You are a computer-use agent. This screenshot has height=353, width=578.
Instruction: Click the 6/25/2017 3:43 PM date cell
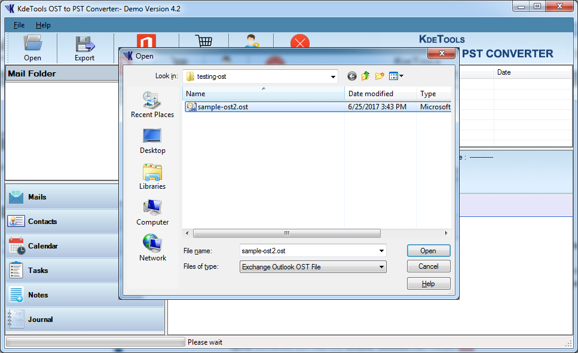377,107
